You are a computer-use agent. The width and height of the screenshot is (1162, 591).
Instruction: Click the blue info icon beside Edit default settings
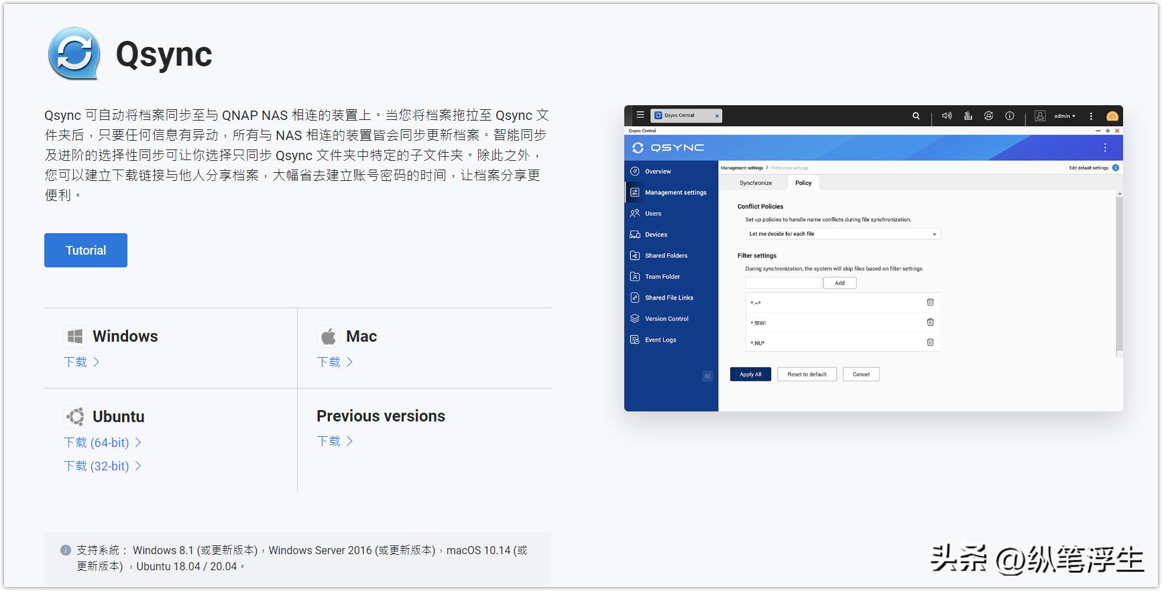pyautogui.click(x=1116, y=168)
